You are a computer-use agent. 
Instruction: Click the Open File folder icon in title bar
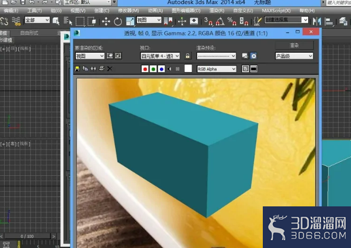[x=14, y=2]
